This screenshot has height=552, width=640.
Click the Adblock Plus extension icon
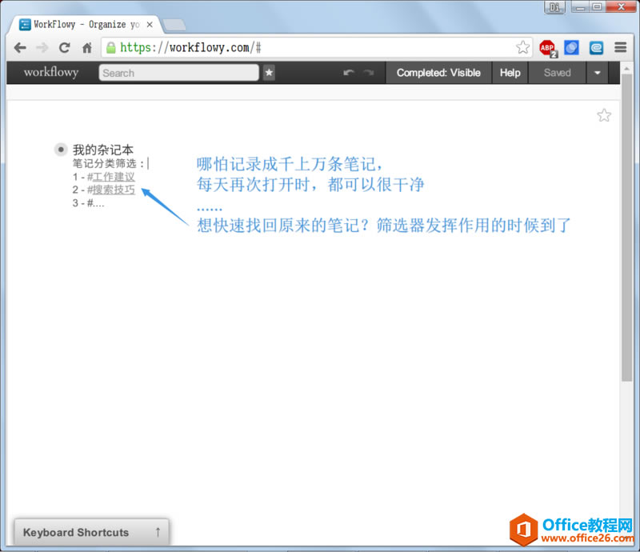tap(547, 48)
